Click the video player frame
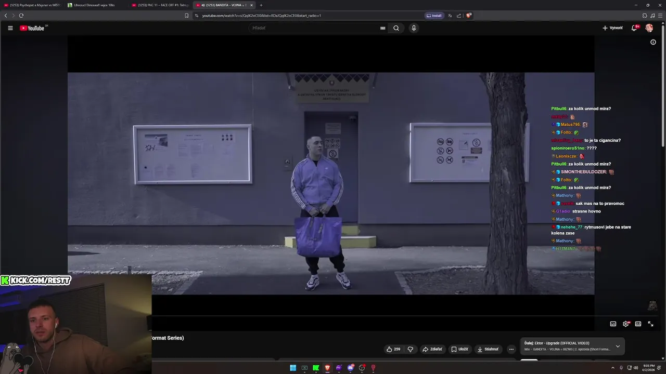Image resolution: width=666 pixels, height=374 pixels. [331, 183]
